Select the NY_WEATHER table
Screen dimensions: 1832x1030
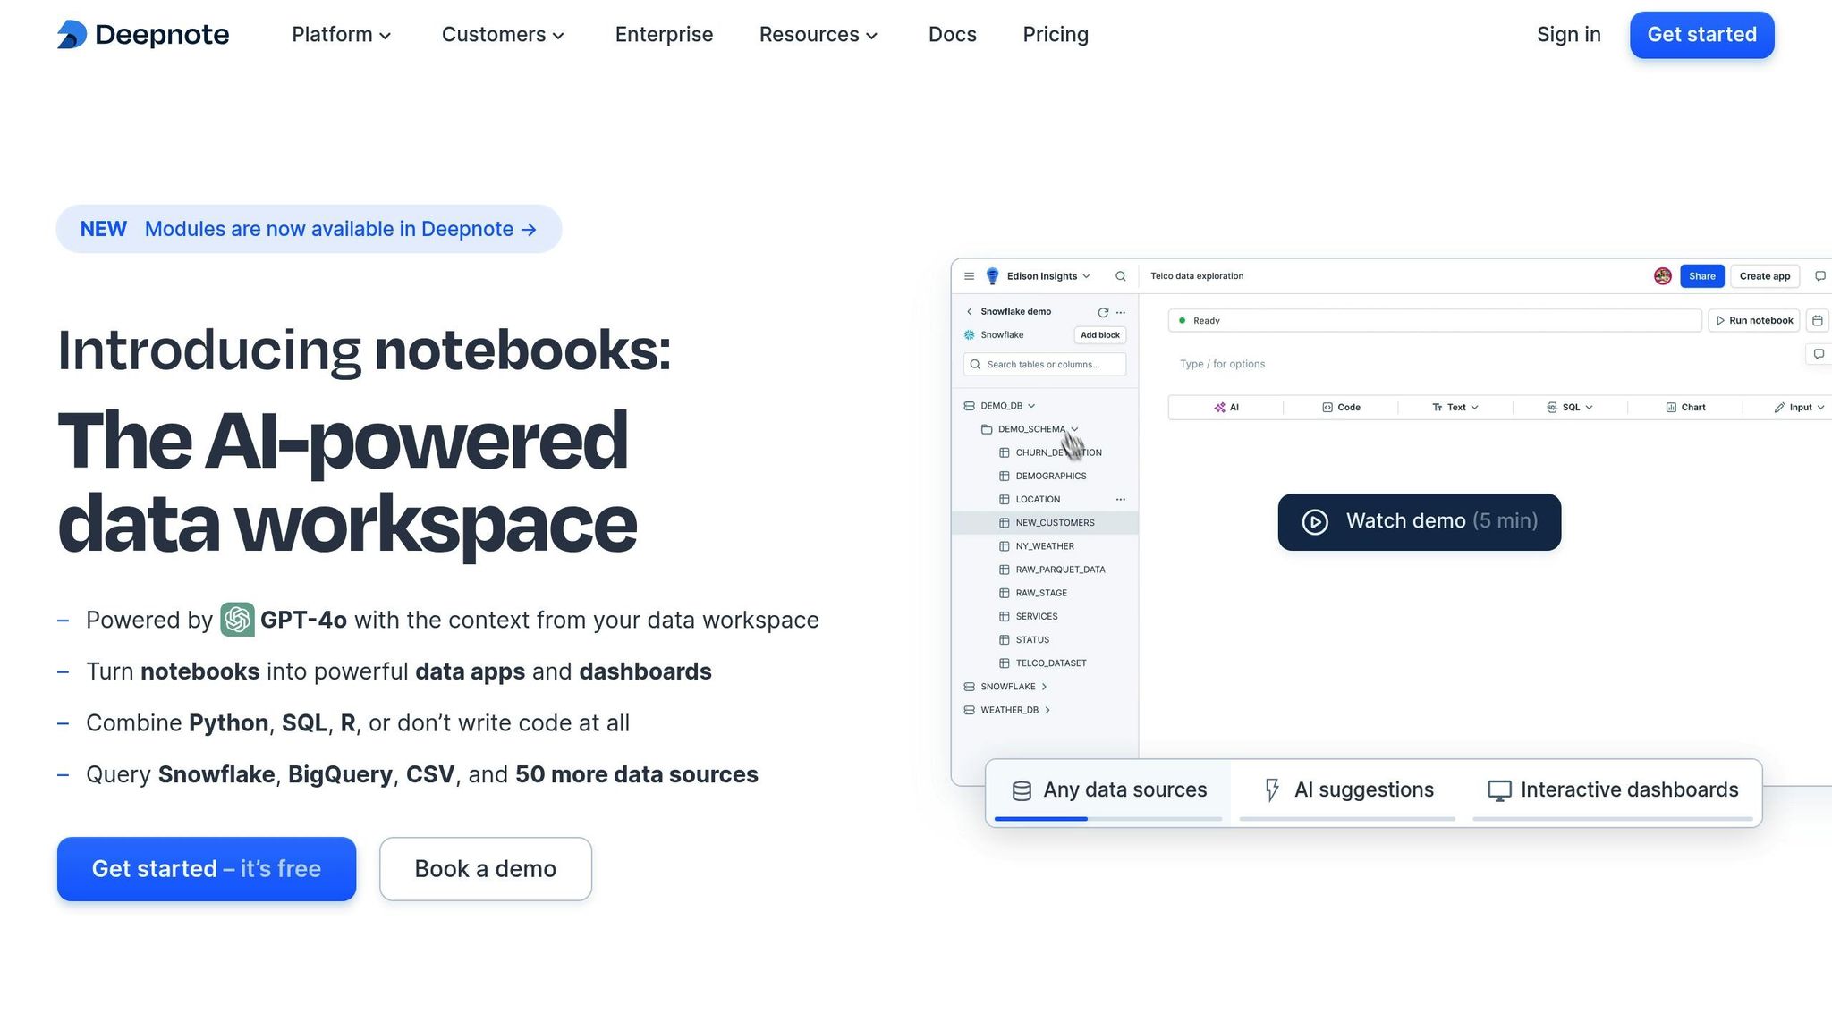[1044, 546]
